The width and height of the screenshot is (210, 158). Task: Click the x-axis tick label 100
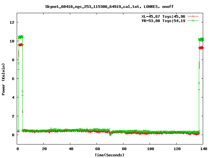coord(150,149)
